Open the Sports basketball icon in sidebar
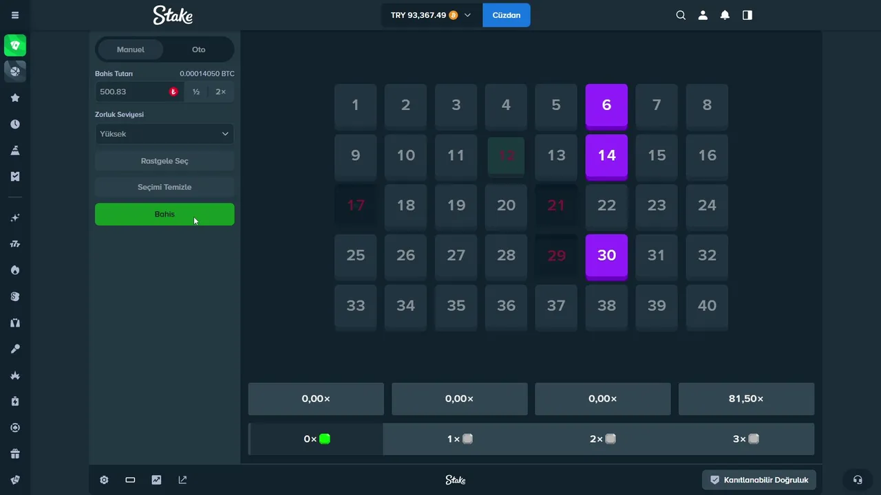This screenshot has height=495, width=881. (x=15, y=70)
